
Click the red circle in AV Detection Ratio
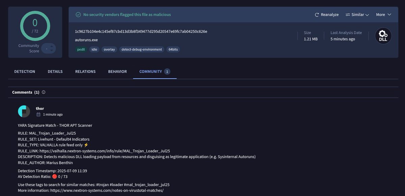[x=54, y=177]
